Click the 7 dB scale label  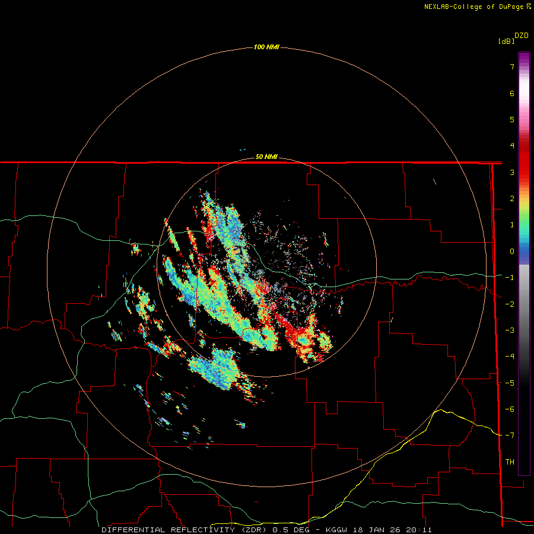pos(512,66)
